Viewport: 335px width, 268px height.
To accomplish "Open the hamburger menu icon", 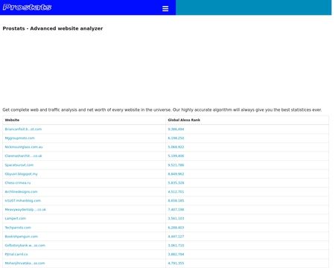I will click(165, 9).
